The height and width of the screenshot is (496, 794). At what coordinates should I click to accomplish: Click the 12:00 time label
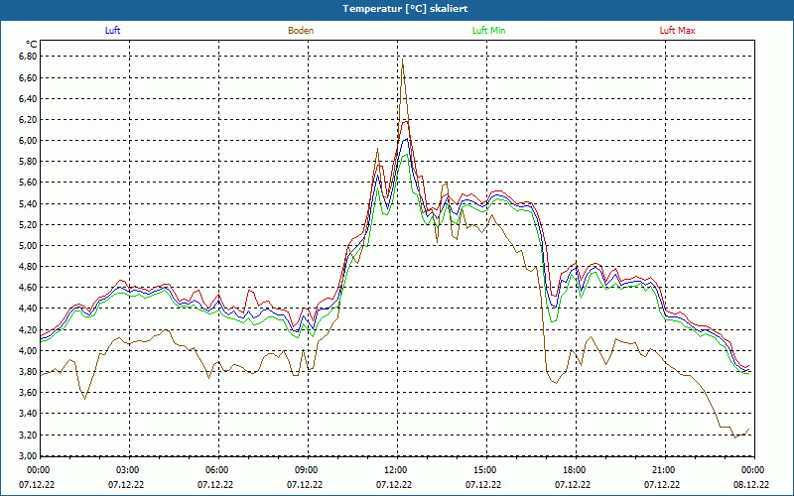point(397,470)
